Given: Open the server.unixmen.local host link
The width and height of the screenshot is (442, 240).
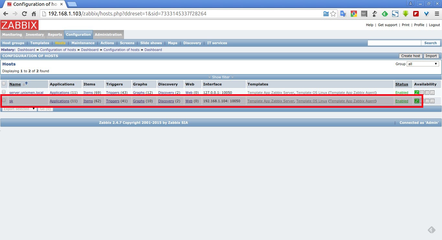Looking at the screenshot, I should point(26,93).
